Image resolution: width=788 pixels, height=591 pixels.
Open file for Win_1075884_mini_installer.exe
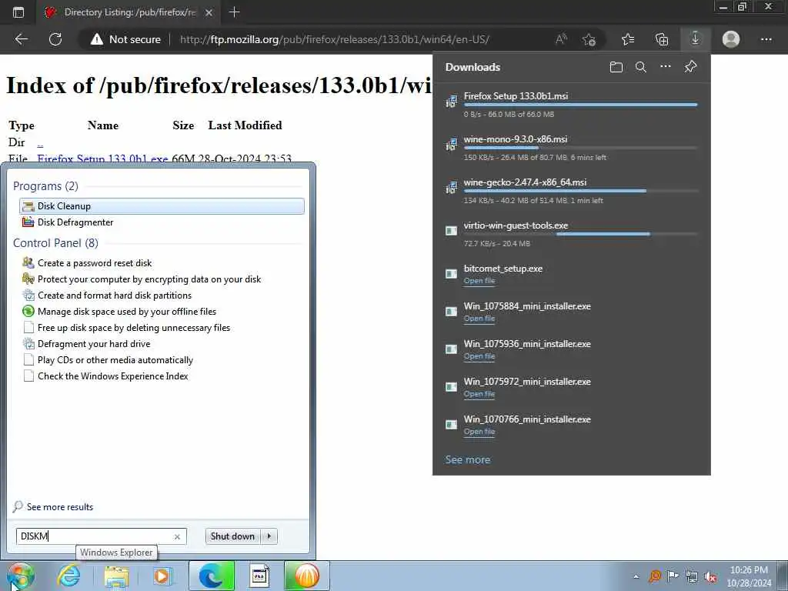(479, 318)
